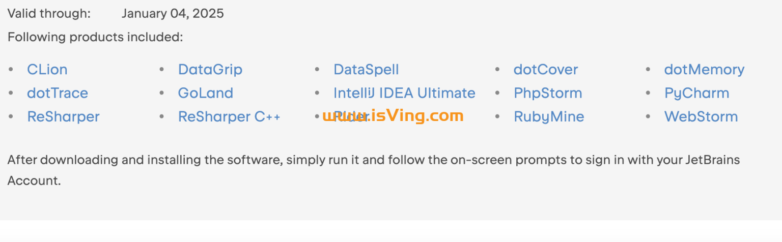Click the January 04, 2025 date text
This screenshot has height=242, width=782.
pos(173,14)
